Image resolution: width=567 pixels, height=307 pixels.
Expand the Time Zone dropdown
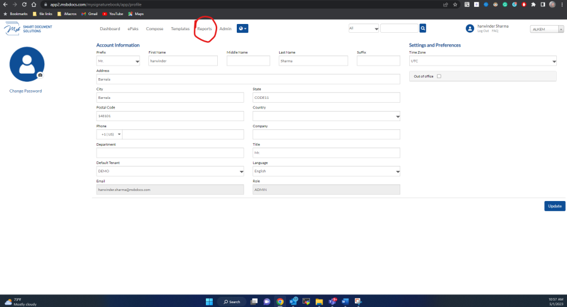coord(483,61)
